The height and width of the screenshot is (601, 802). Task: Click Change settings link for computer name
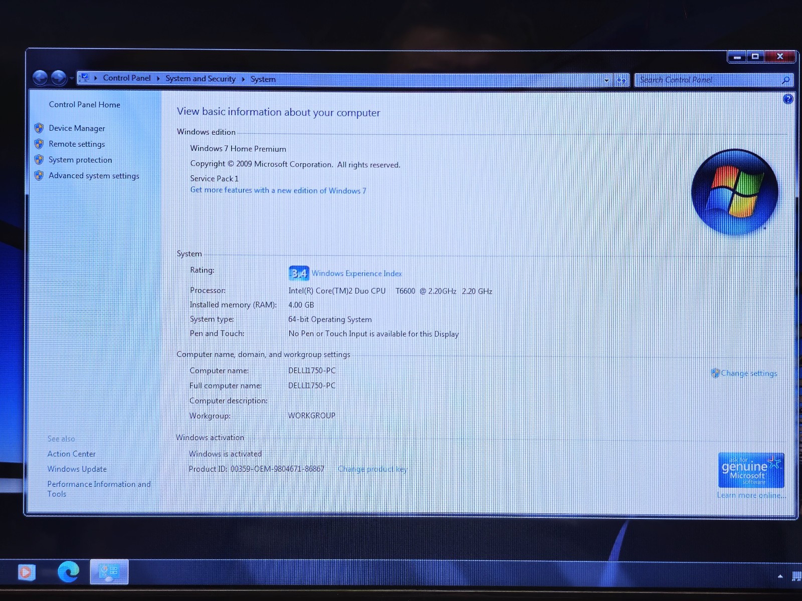pos(749,374)
